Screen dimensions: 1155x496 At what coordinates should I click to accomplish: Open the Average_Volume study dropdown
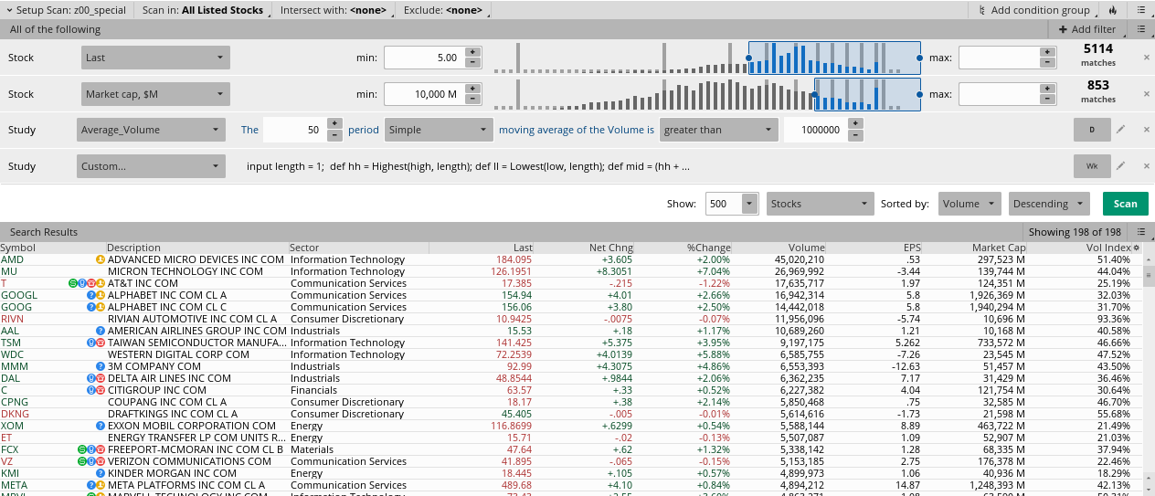point(151,130)
